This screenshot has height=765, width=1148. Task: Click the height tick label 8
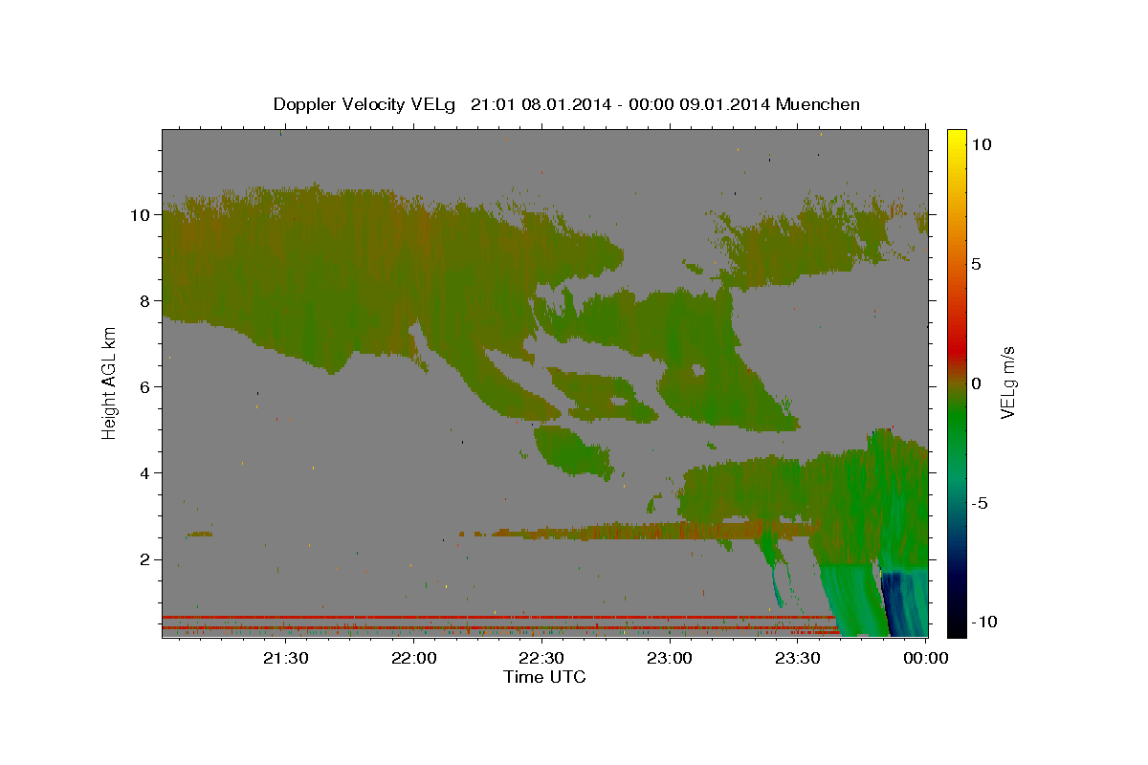coord(145,301)
